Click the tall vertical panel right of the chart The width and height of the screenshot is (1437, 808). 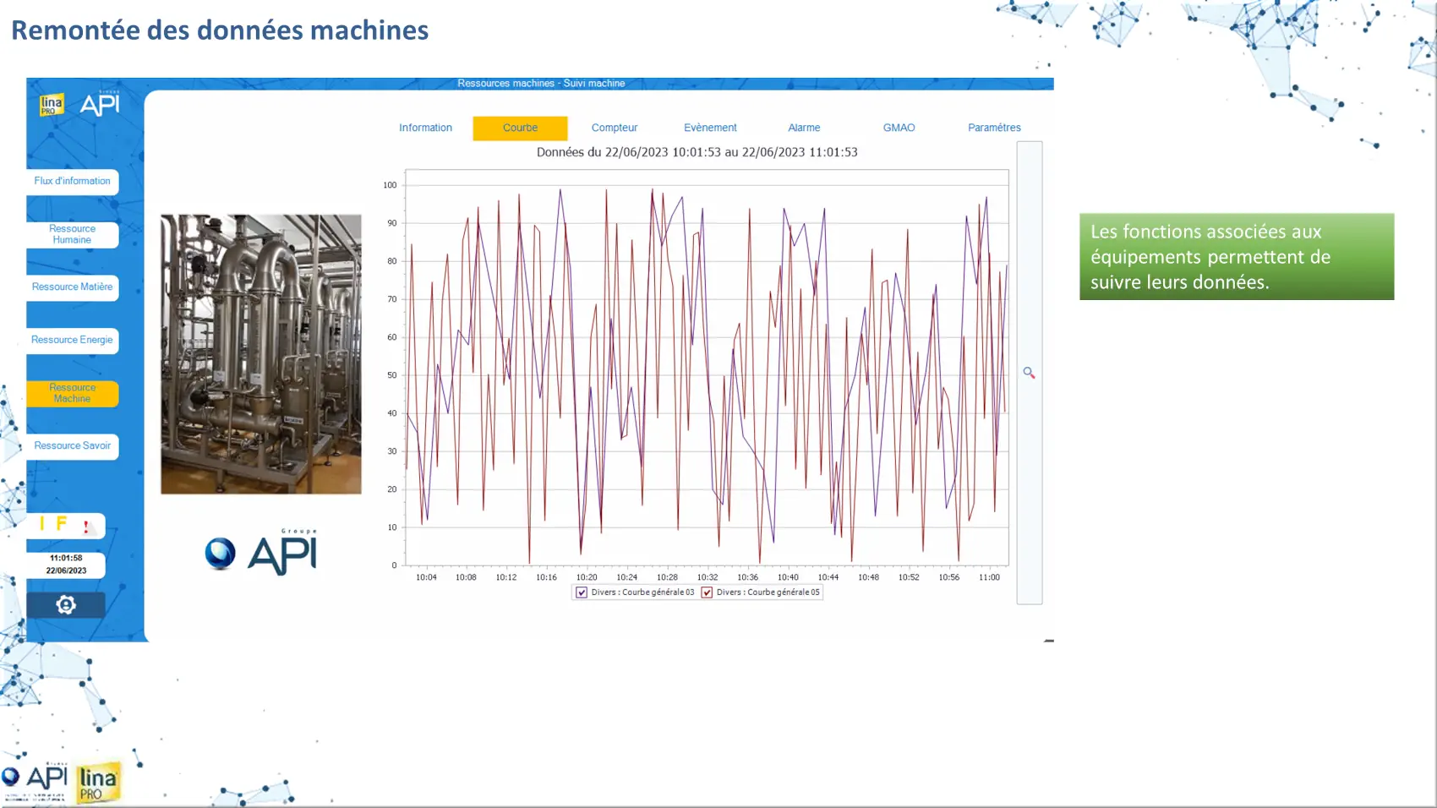point(1030,373)
